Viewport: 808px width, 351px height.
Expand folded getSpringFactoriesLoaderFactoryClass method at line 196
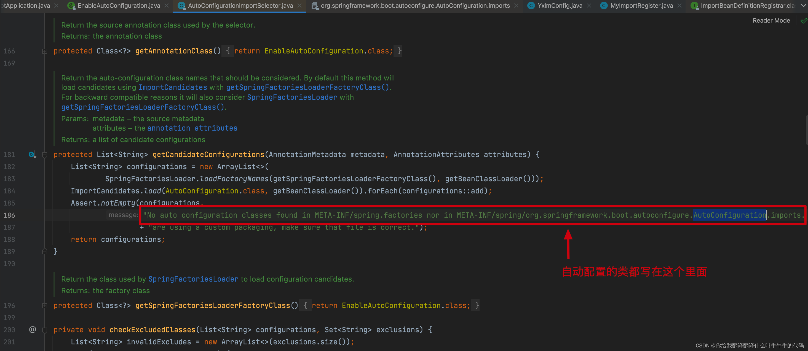(x=45, y=306)
